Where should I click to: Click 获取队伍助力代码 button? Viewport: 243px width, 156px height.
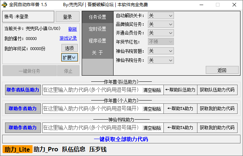pyautogui.click(x=217, y=90)
